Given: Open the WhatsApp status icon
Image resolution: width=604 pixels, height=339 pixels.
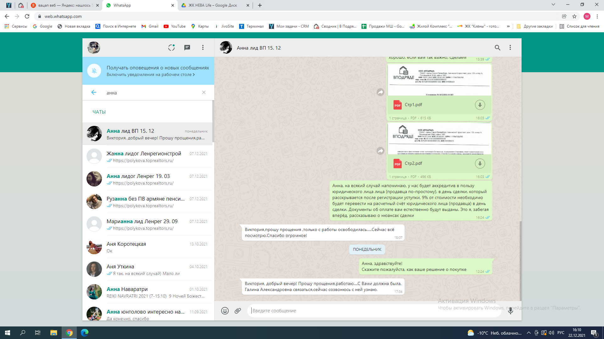Looking at the screenshot, I should coord(171,47).
